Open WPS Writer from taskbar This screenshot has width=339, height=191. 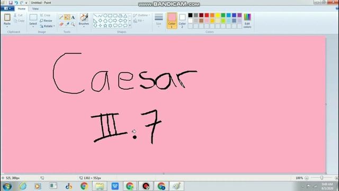(x=115, y=186)
